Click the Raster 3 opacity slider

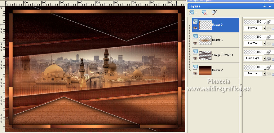(254, 22)
